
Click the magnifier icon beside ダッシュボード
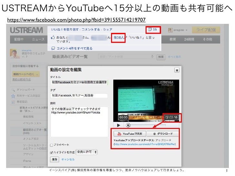coord(13,90)
